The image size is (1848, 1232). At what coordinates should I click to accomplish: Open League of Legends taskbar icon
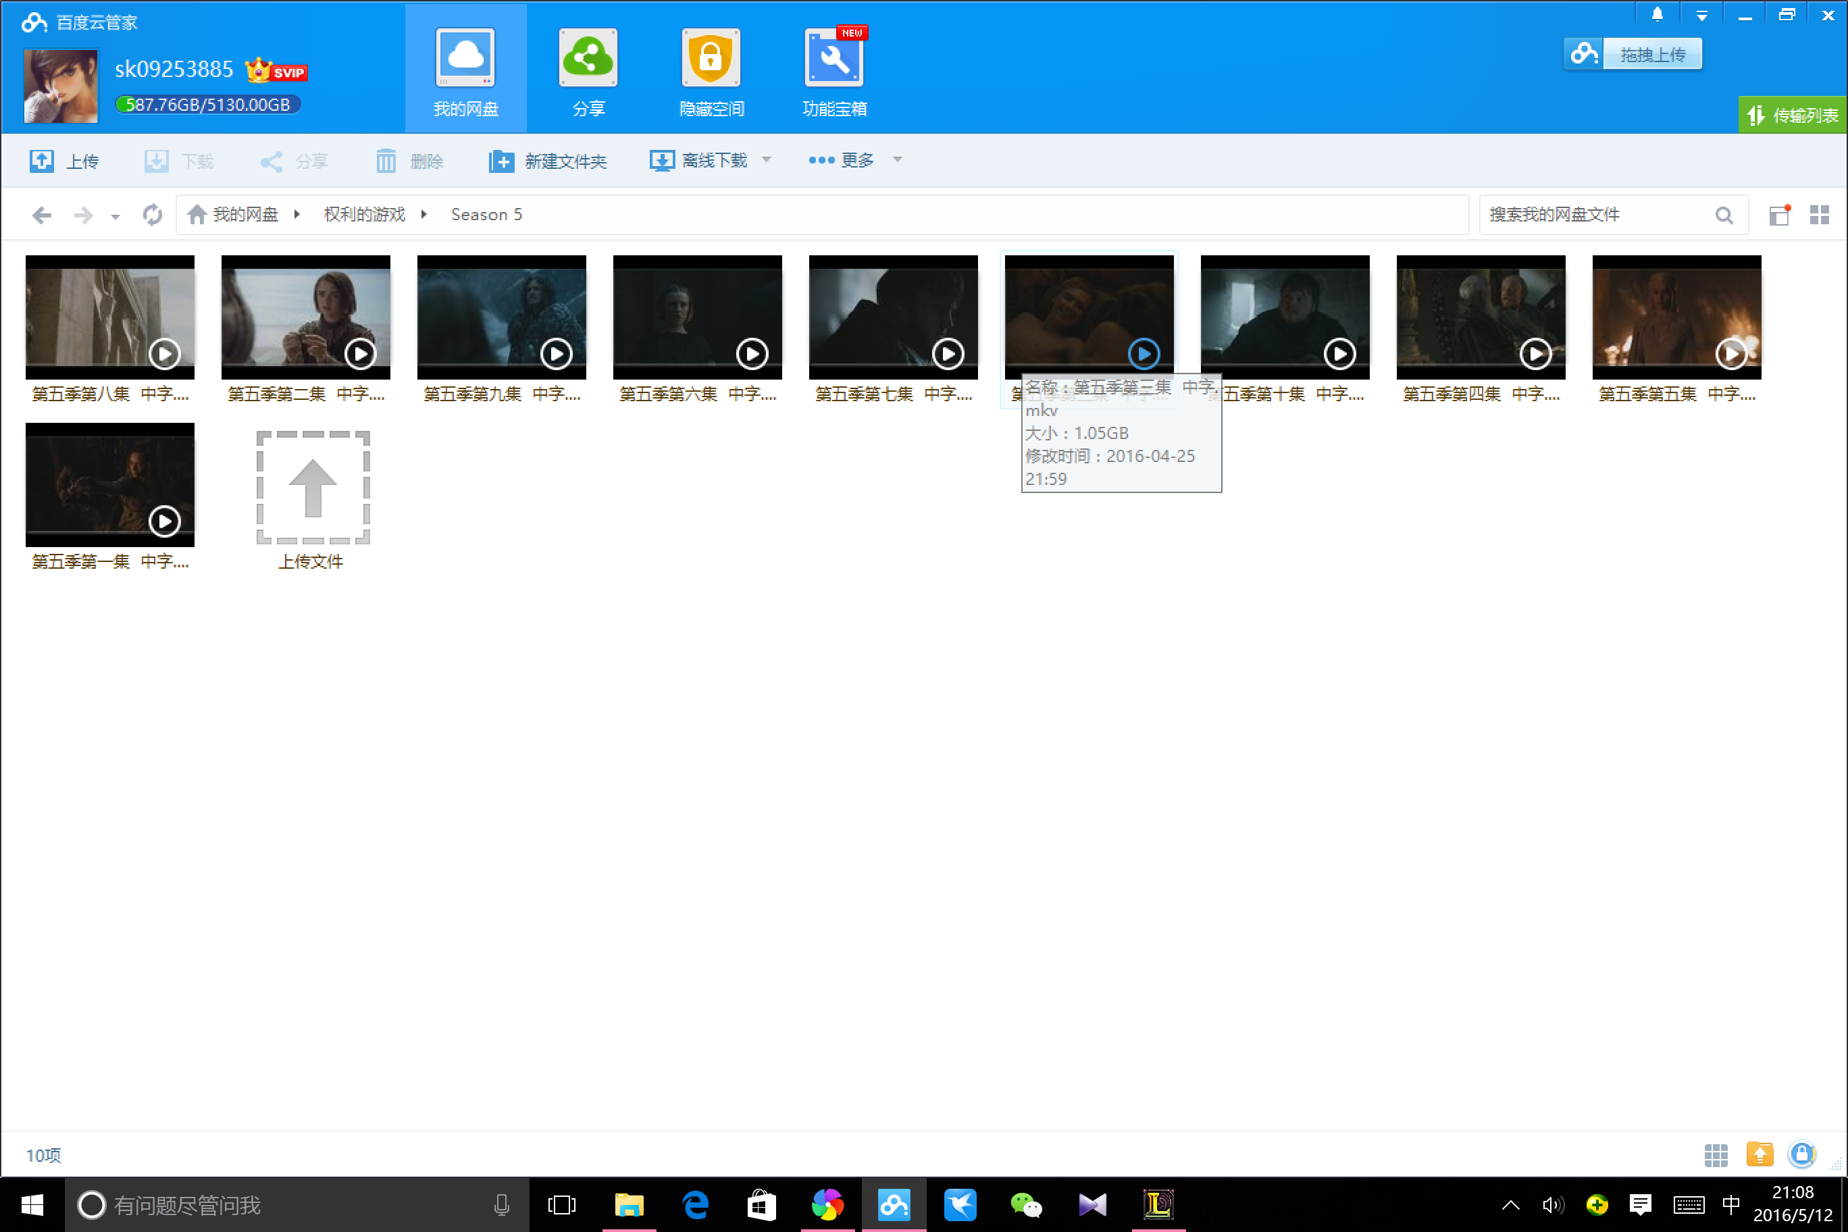pos(1158,1204)
